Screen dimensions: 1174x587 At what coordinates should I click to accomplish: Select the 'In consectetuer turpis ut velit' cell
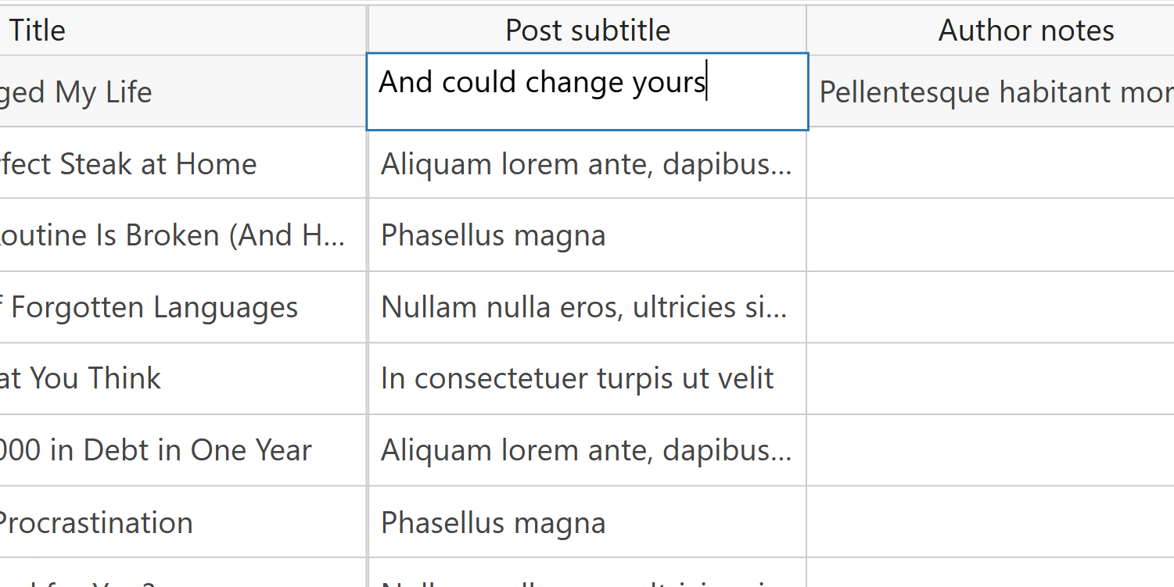(587, 378)
